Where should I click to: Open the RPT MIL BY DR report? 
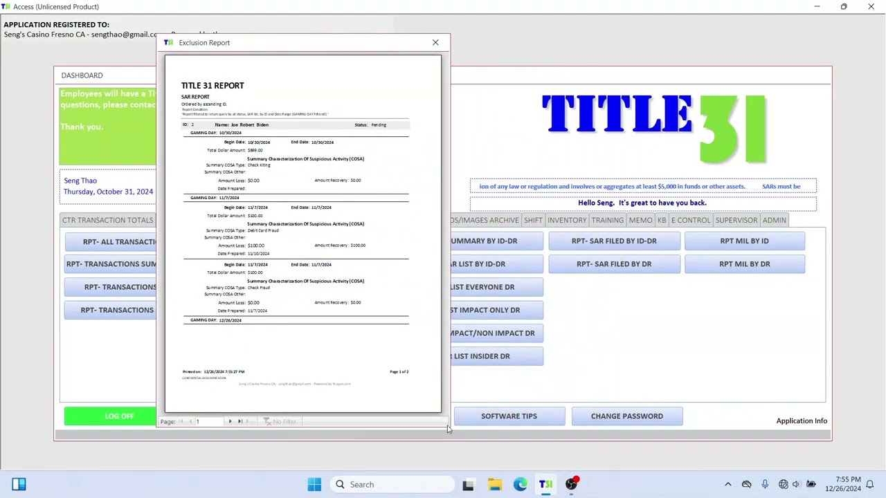tap(744, 264)
